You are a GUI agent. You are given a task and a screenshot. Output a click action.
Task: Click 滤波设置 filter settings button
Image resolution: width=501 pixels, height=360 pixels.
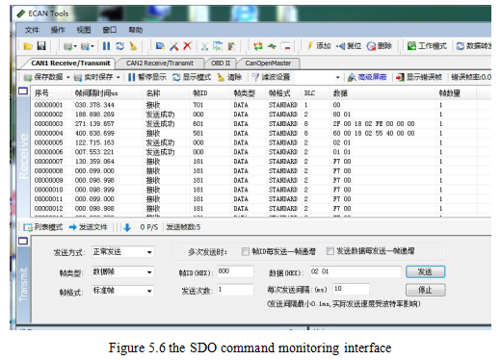tap(271, 77)
